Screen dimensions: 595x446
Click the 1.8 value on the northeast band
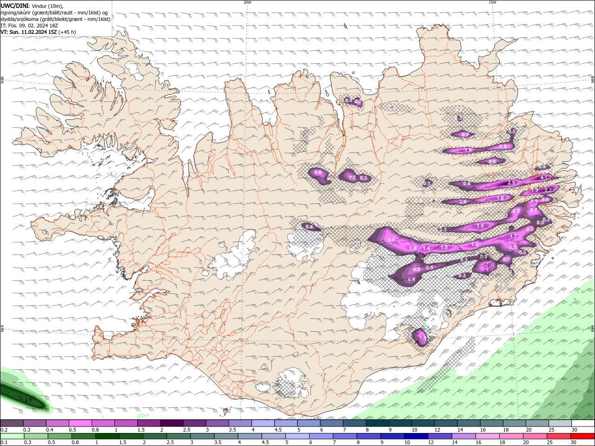point(469,151)
